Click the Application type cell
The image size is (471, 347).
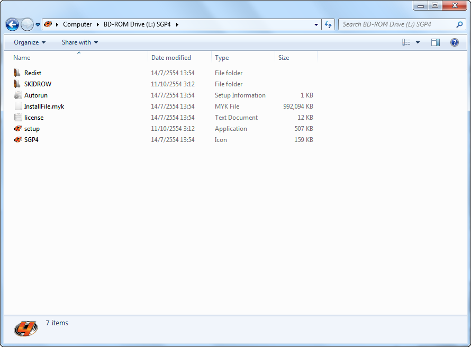pos(231,128)
